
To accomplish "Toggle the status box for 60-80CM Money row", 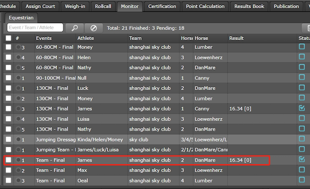I will click(302, 46).
